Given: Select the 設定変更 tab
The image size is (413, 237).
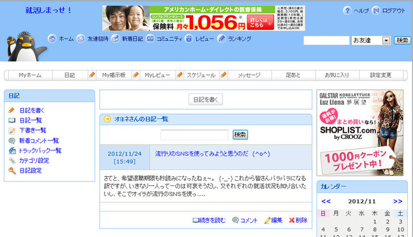Looking at the screenshot, I should click(381, 75).
